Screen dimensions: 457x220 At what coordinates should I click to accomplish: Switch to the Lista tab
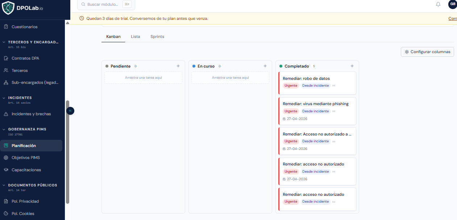(x=136, y=36)
